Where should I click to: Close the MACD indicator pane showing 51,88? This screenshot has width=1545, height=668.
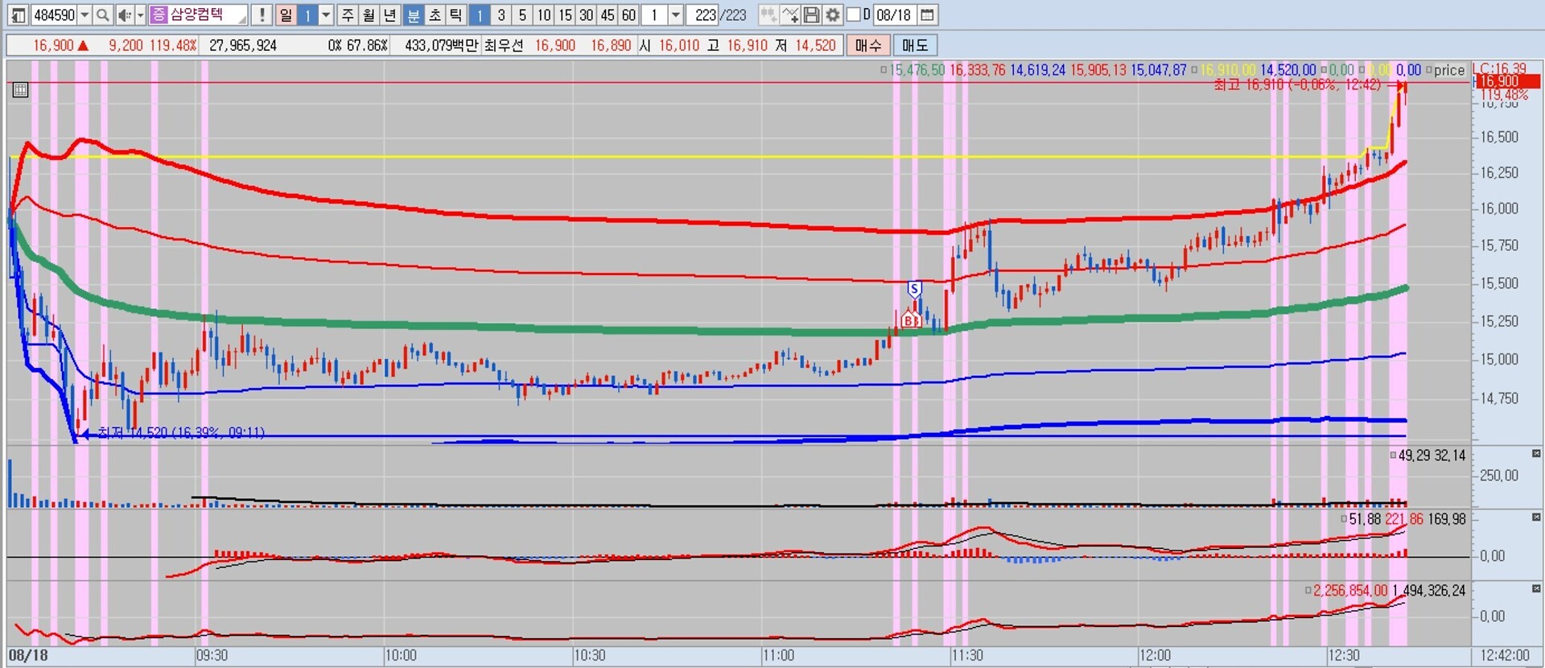(1536, 517)
